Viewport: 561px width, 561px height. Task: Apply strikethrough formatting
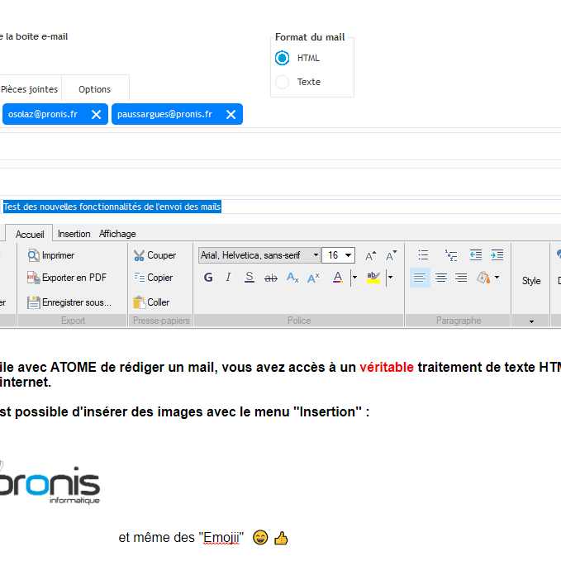(x=270, y=278)
